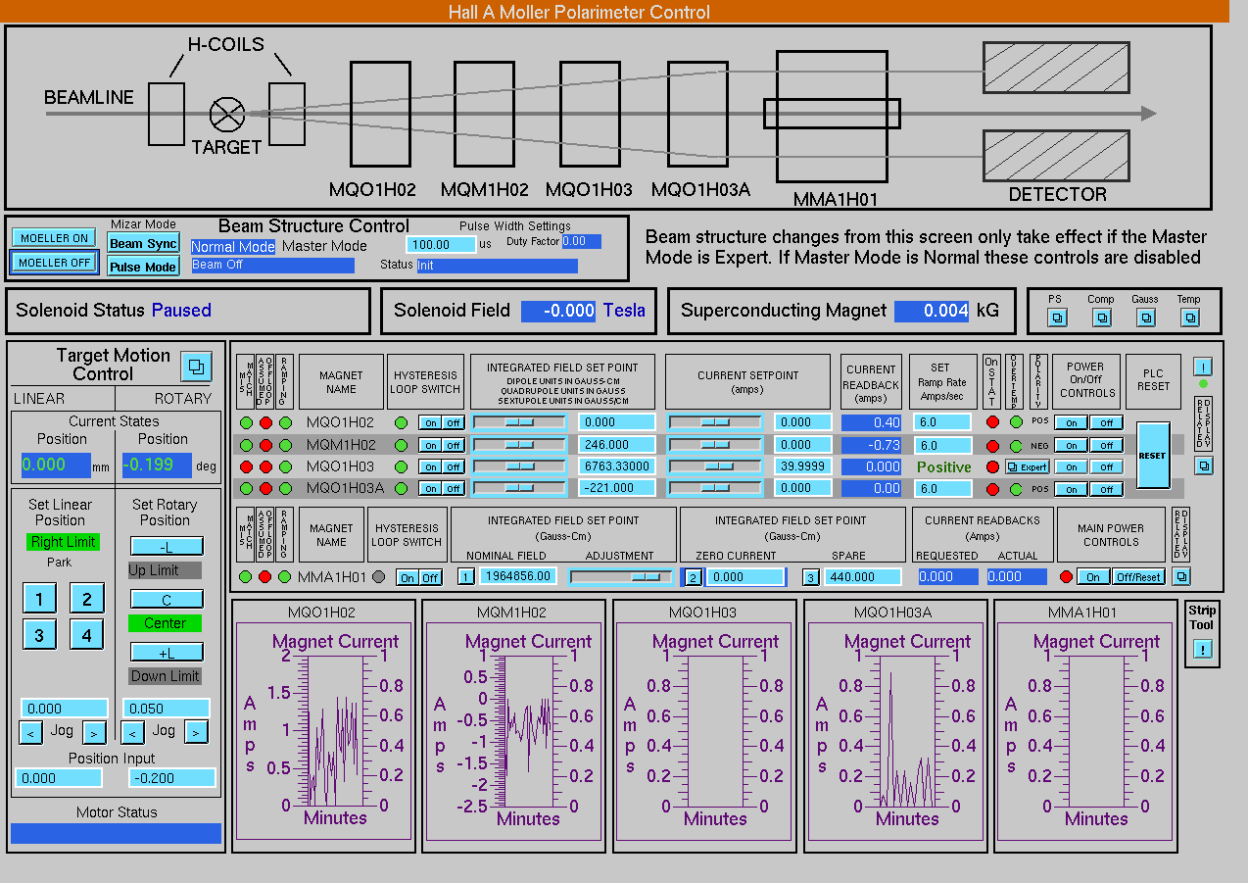Switch MQM1H02 hysteresis loop Off
Viewport: 1248px width, 883px height.
(x=452, y=445)
